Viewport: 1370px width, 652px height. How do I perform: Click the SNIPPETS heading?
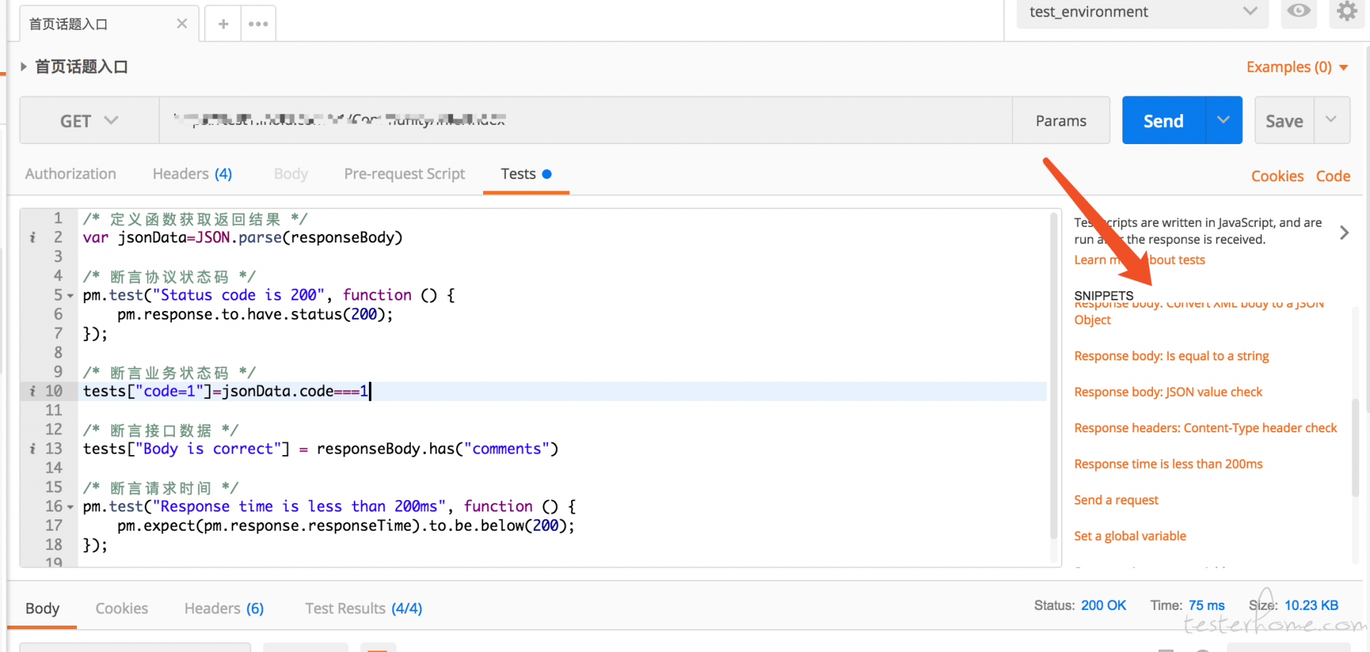[1104, 295]
